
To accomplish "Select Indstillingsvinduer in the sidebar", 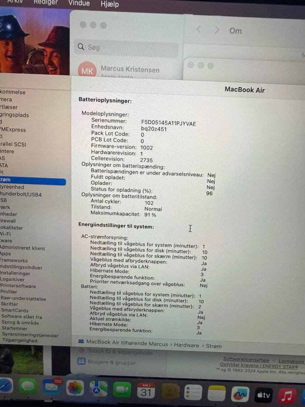I will (21, 267).
